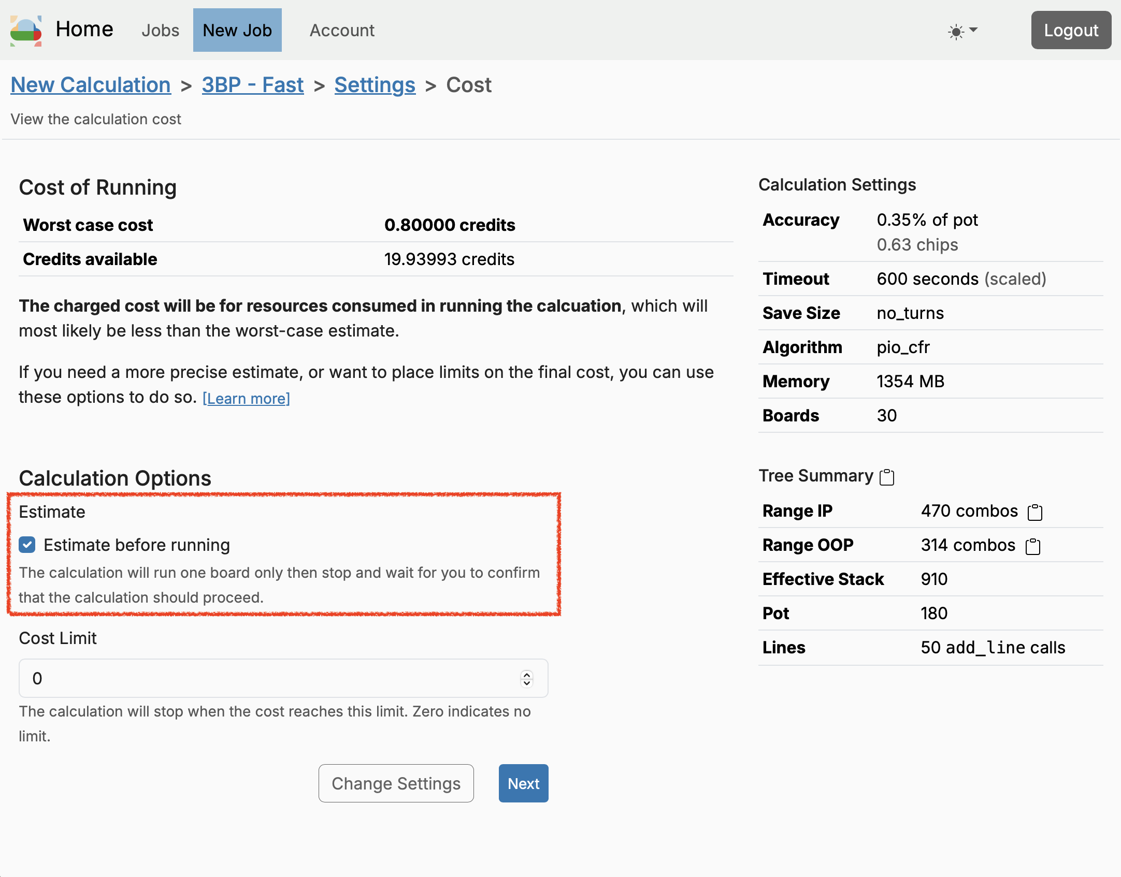Expand the theme dropdown caret
Screen dimensions: 1121x877
point(973,30)
